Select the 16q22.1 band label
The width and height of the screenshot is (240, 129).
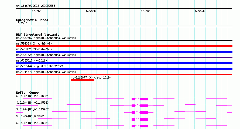22,23
